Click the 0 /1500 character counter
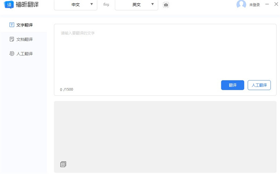 tap(66, 89)
